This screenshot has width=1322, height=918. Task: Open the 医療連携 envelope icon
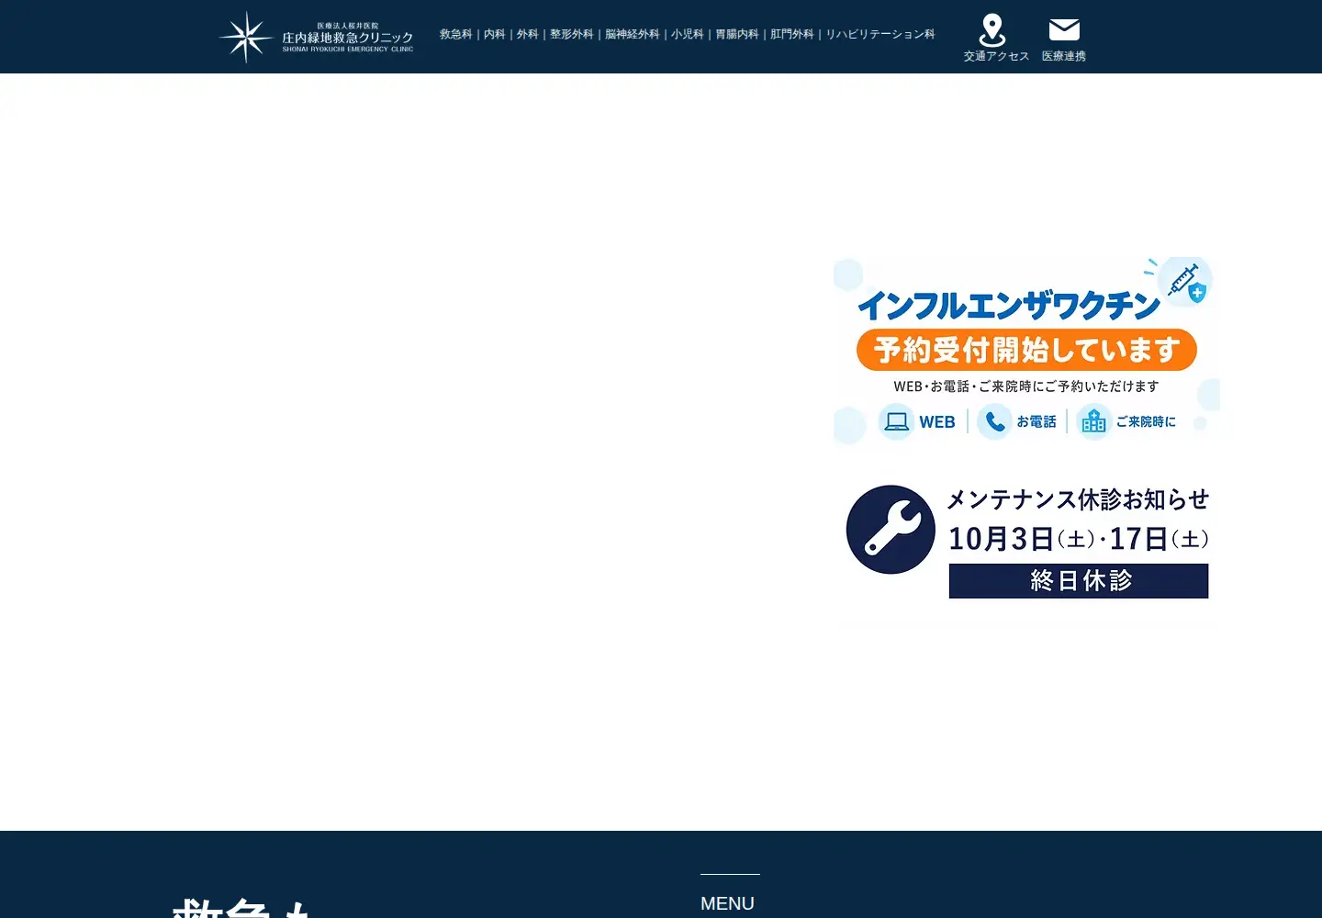pyautogui.click(x=1064, y=30)
